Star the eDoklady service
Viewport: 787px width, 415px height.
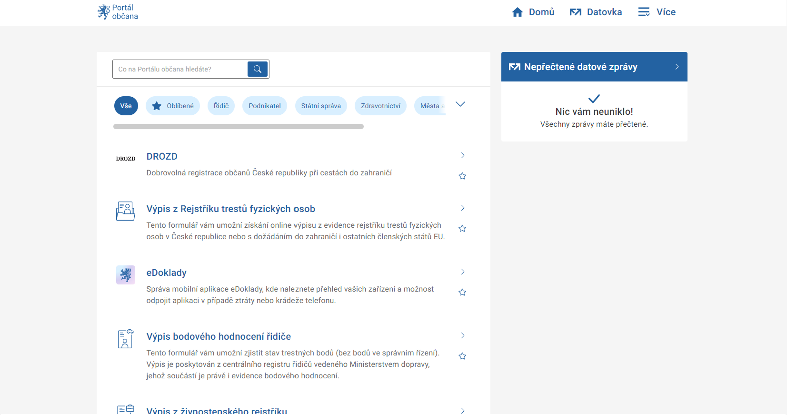pyautogui.click(x=462, y=293)
